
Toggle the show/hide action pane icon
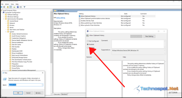coord(21,7)
